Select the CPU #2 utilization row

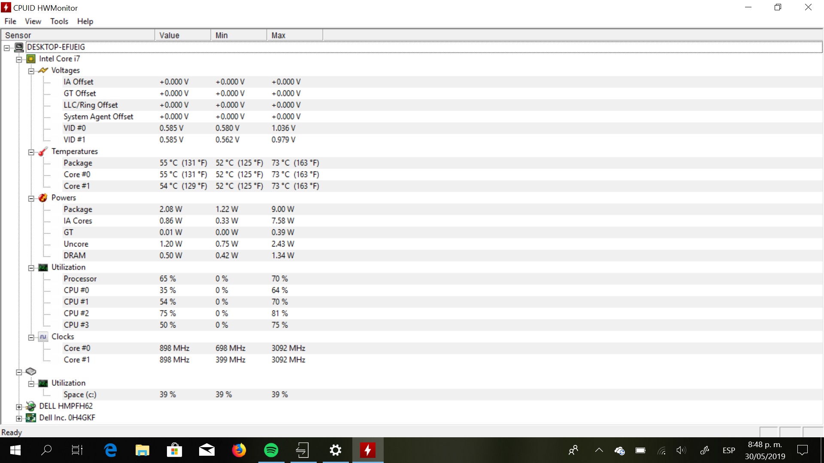pyautogui.click(x=442, y=313)
